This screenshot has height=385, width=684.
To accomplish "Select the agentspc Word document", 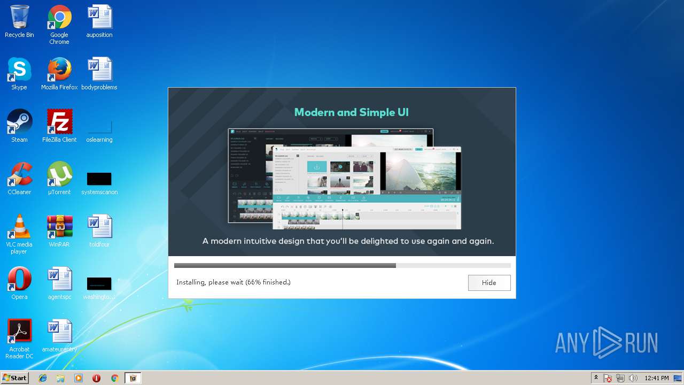I will 59,283.
